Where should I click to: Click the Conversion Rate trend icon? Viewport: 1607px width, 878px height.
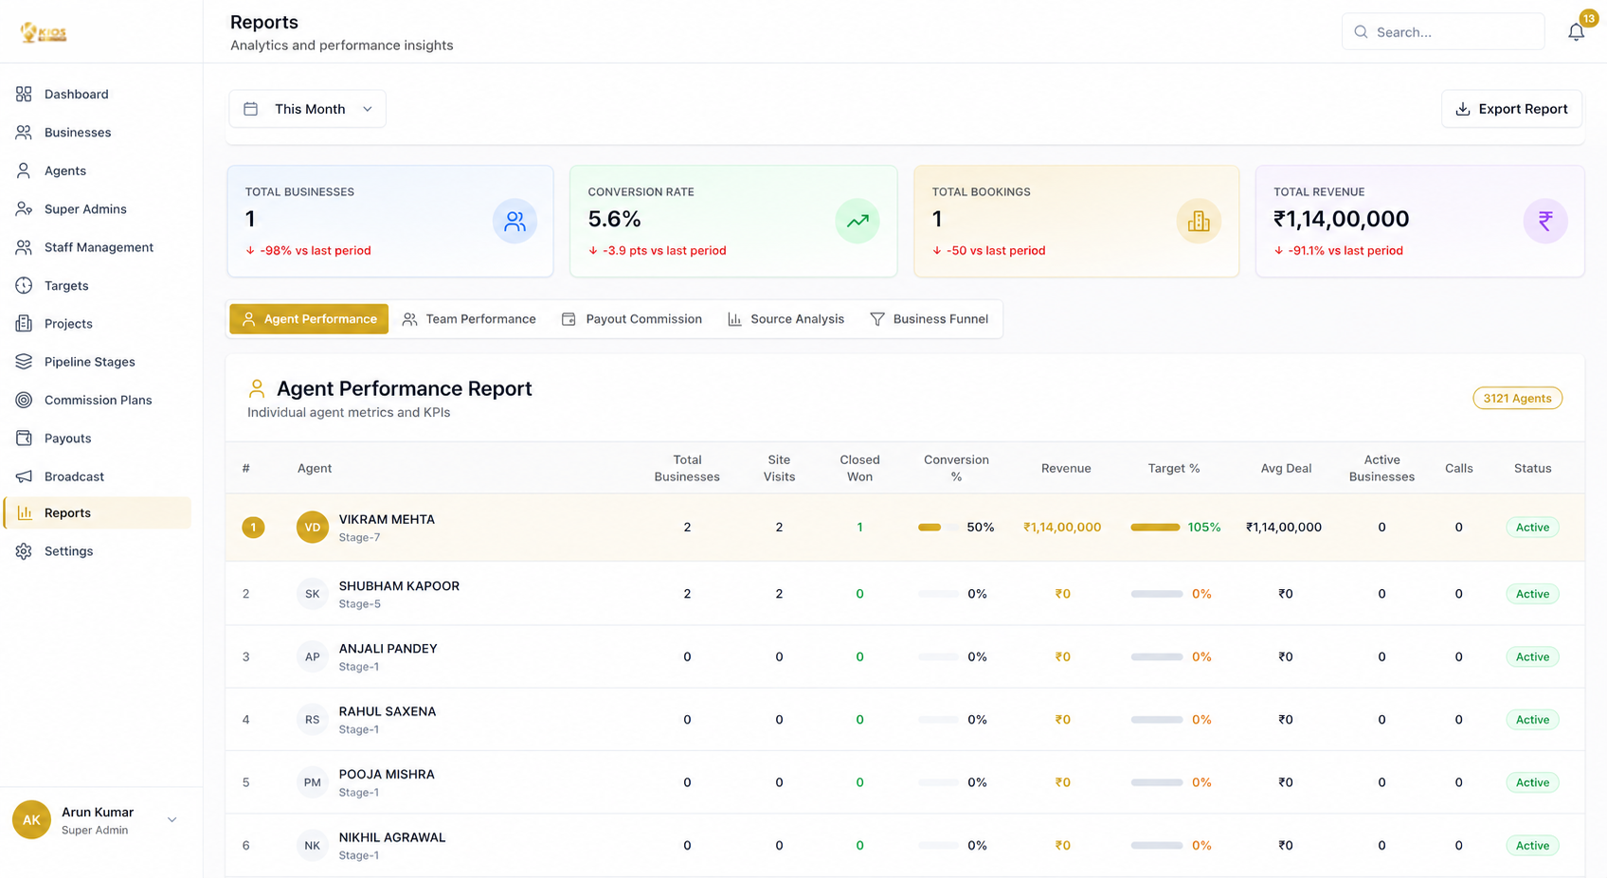coord(858,221)
